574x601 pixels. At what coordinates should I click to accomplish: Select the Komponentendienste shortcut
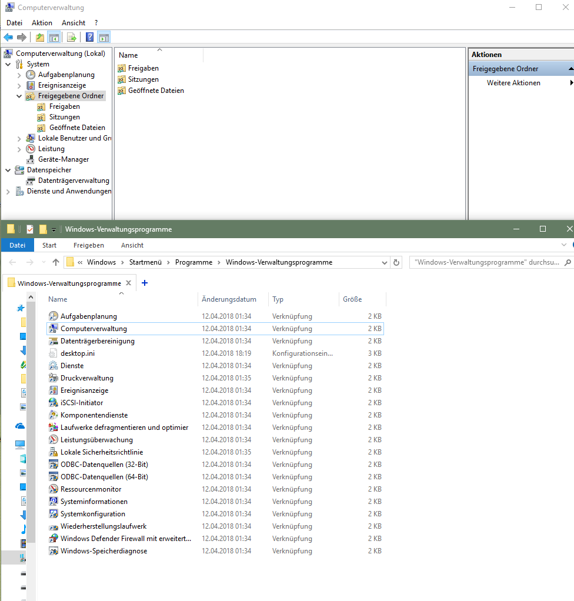[x=215, y=415]
